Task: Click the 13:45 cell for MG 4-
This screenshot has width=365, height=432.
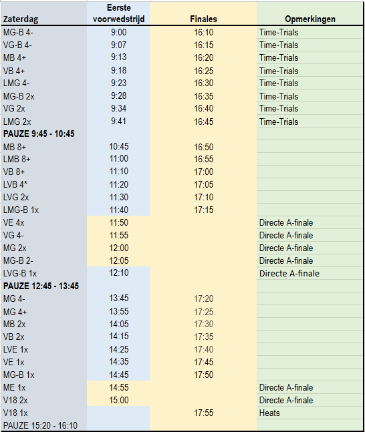Action: [118, 298]
